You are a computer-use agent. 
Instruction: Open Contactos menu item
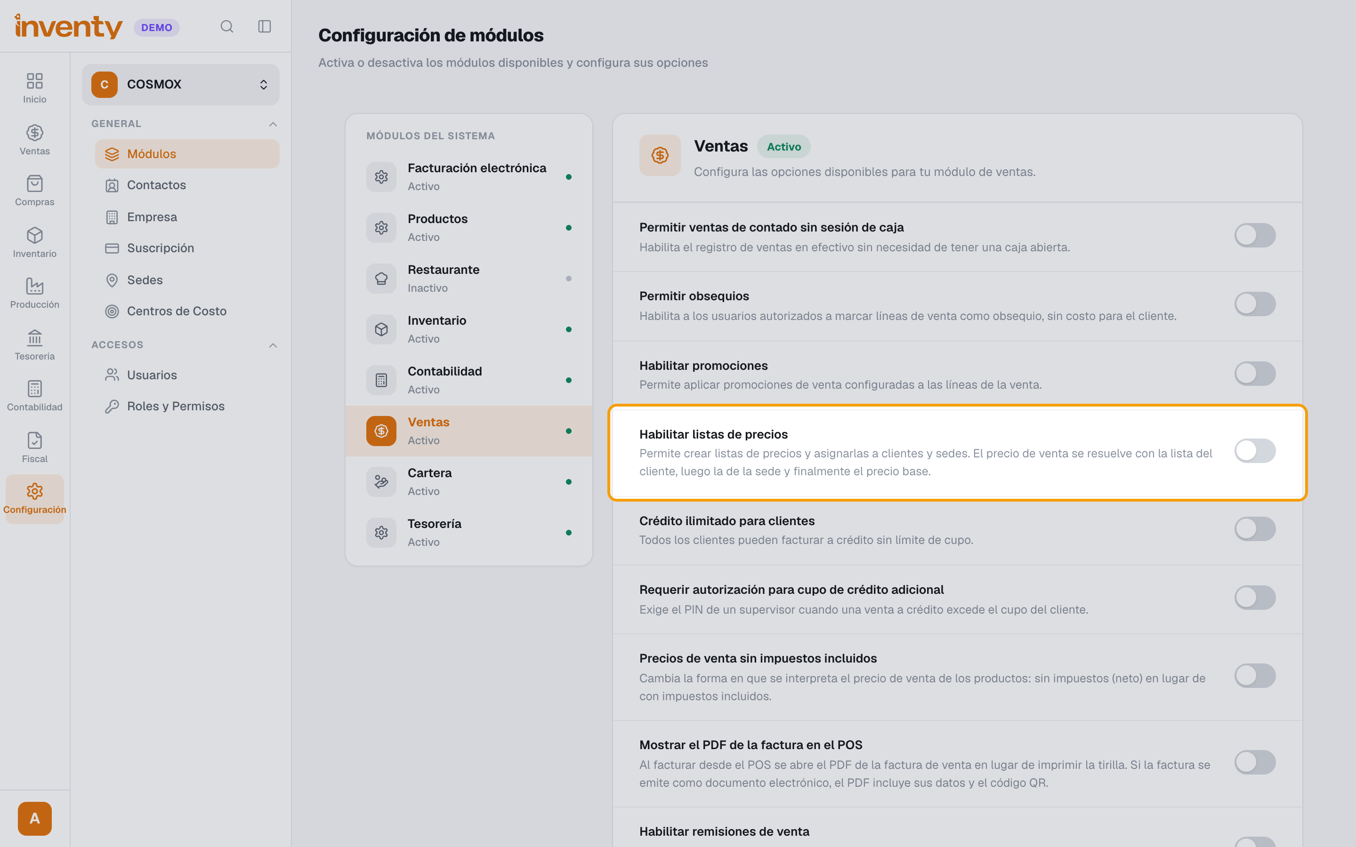(x=187, y=185)
